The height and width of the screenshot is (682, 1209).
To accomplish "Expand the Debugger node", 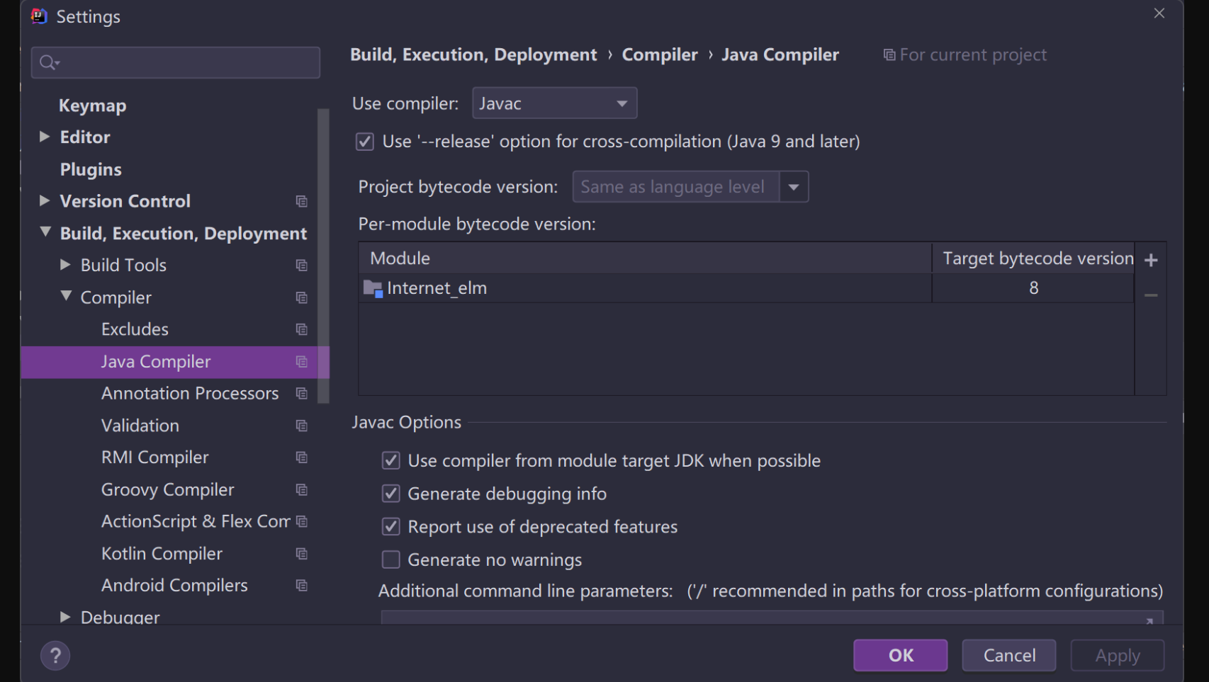I will point(65,617).
